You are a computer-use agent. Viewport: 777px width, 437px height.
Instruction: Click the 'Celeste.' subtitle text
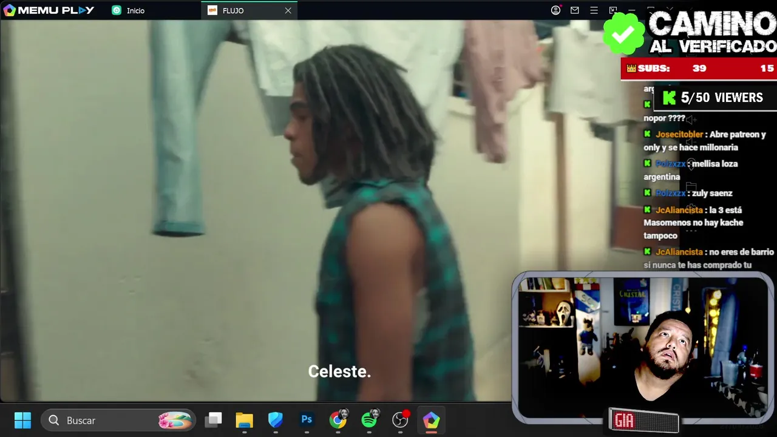[339, 371]
